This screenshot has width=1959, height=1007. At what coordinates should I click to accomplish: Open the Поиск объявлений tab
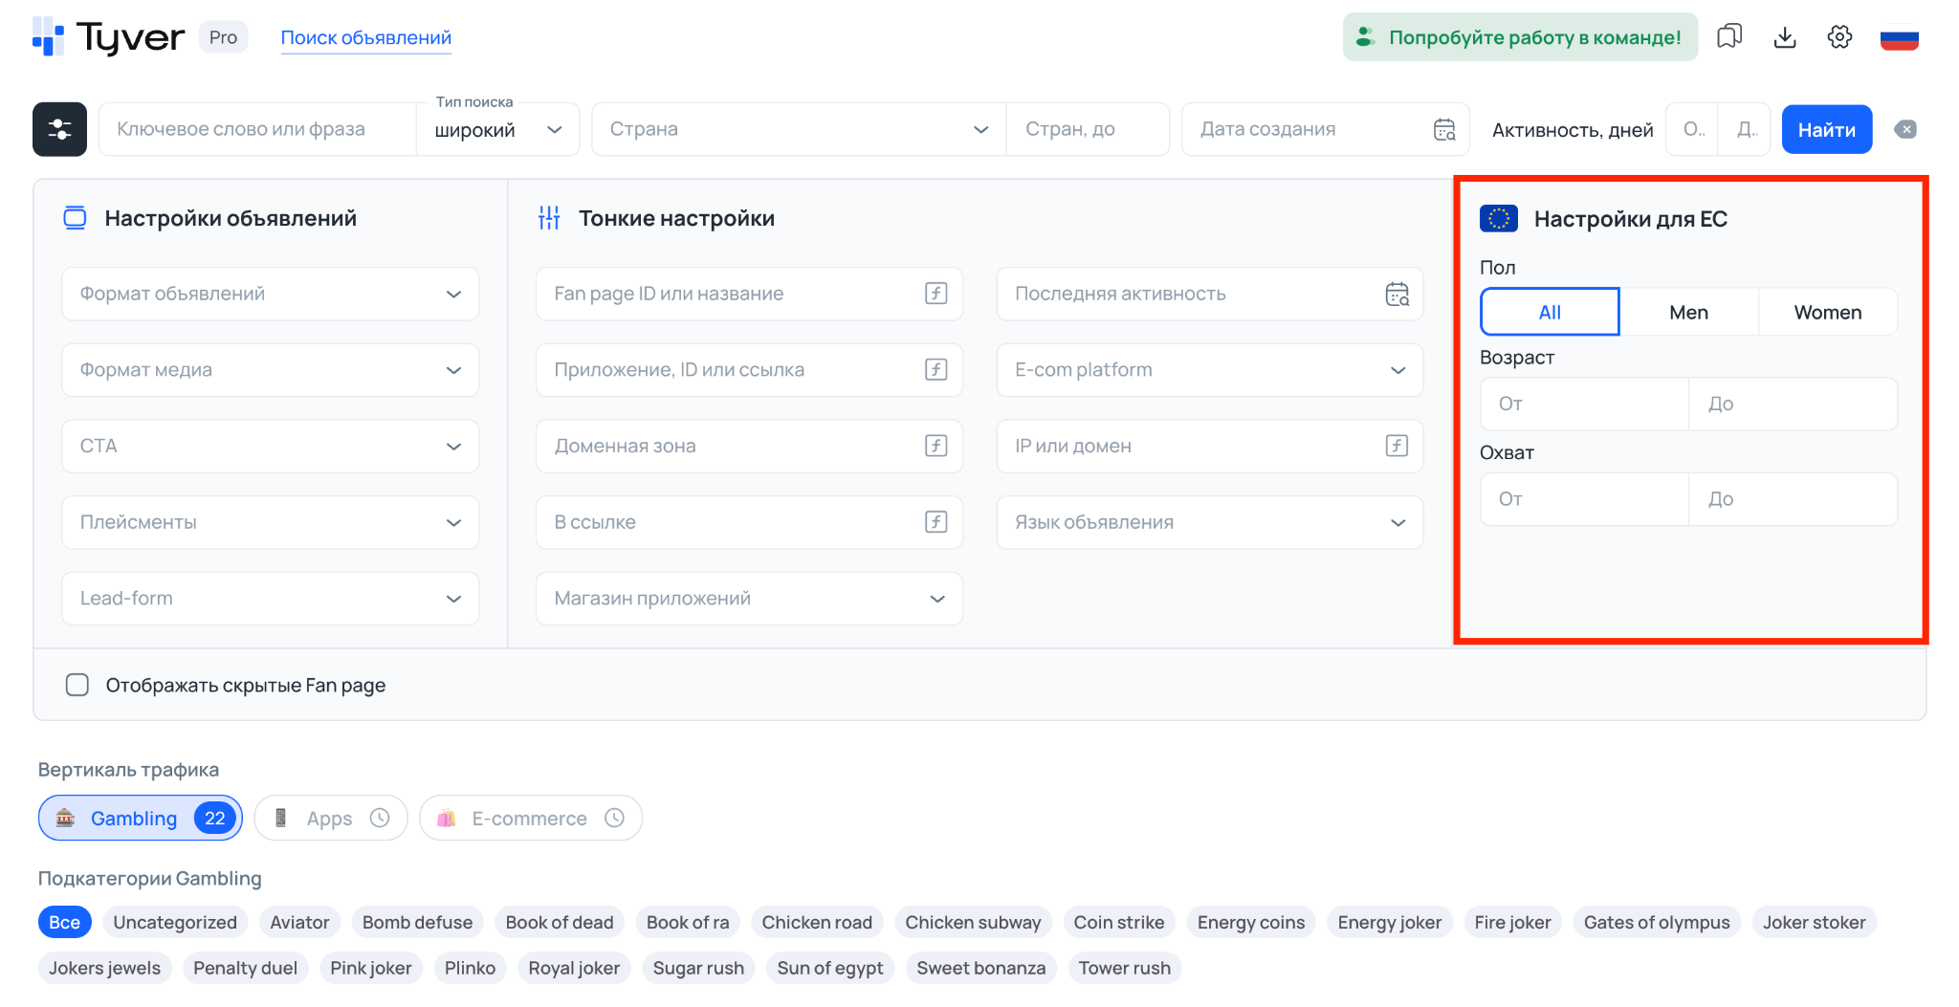click(x=365, y=37)
